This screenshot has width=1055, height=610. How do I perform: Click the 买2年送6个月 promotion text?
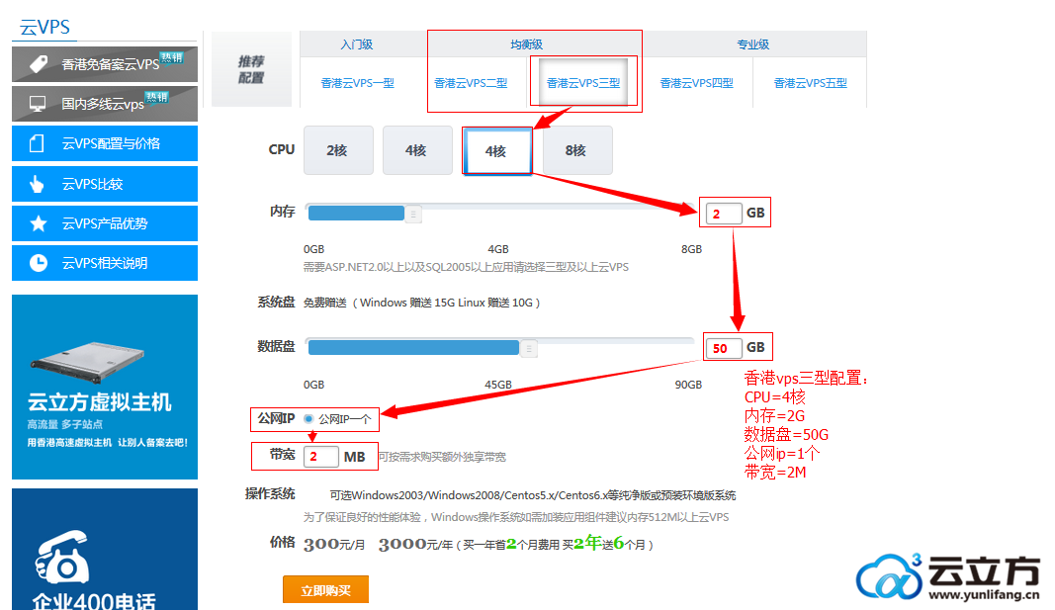(x=603, y=544)
